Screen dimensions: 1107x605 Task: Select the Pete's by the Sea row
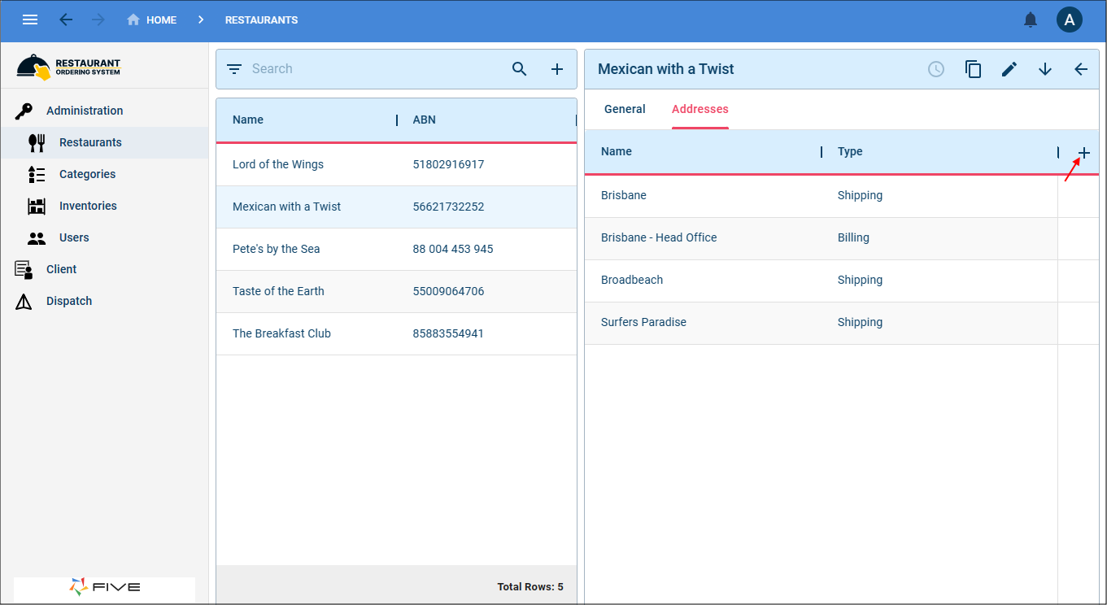(x=396, y=249)
